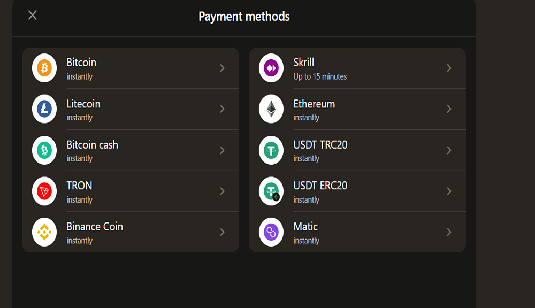
Task: Click the USDT ERC20 Tether icon
Action: pyautogui.click(x=271, y=191)
